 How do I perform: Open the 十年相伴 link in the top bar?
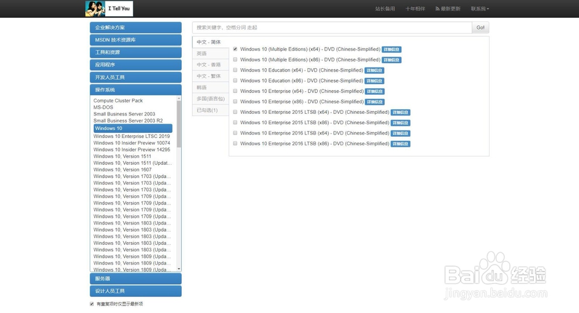pyautogui.click(x=415, y=9)
